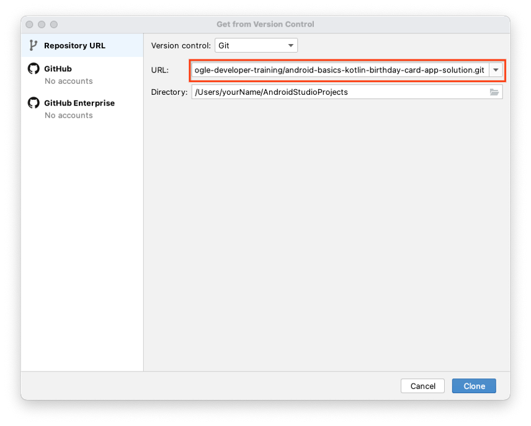Click the GitHub octocat icon
Viewport: 531px width, 426px height.
[x=33, y=69]
